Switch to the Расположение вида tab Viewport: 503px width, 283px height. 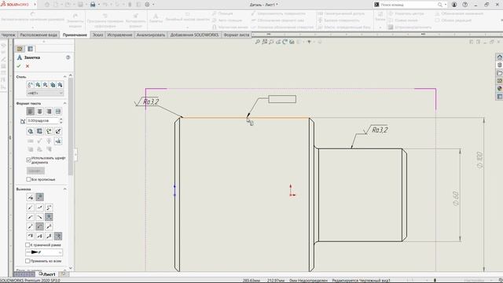point(39,35)
